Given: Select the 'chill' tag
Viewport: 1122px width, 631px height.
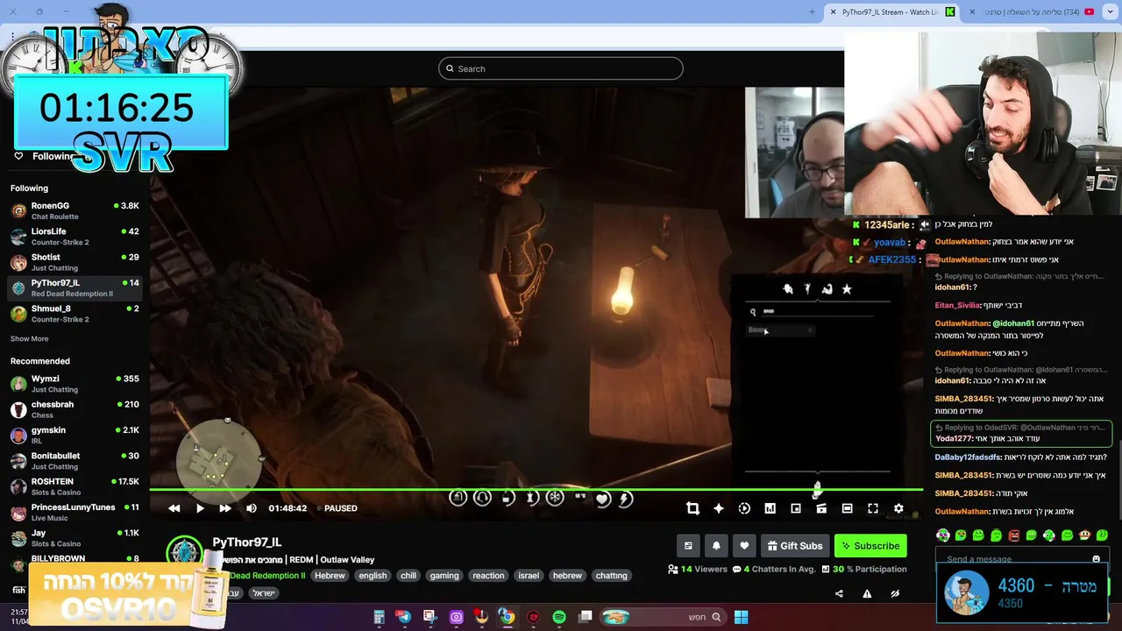Looking at the screenshot, I should click(x=408, y=576).
